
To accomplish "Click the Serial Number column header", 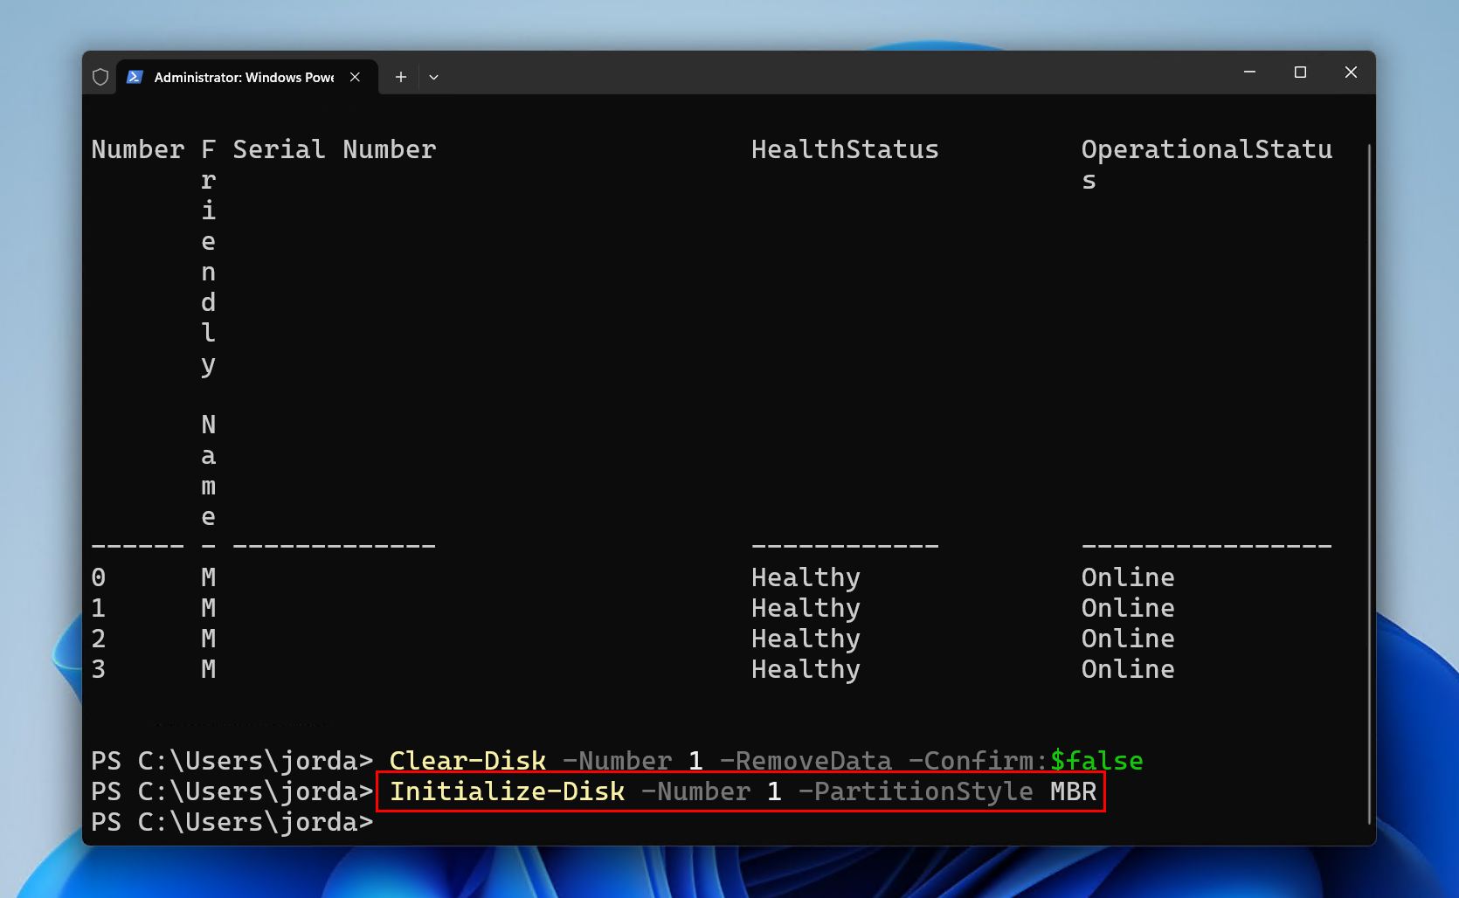I will click(x=334, y=149).
